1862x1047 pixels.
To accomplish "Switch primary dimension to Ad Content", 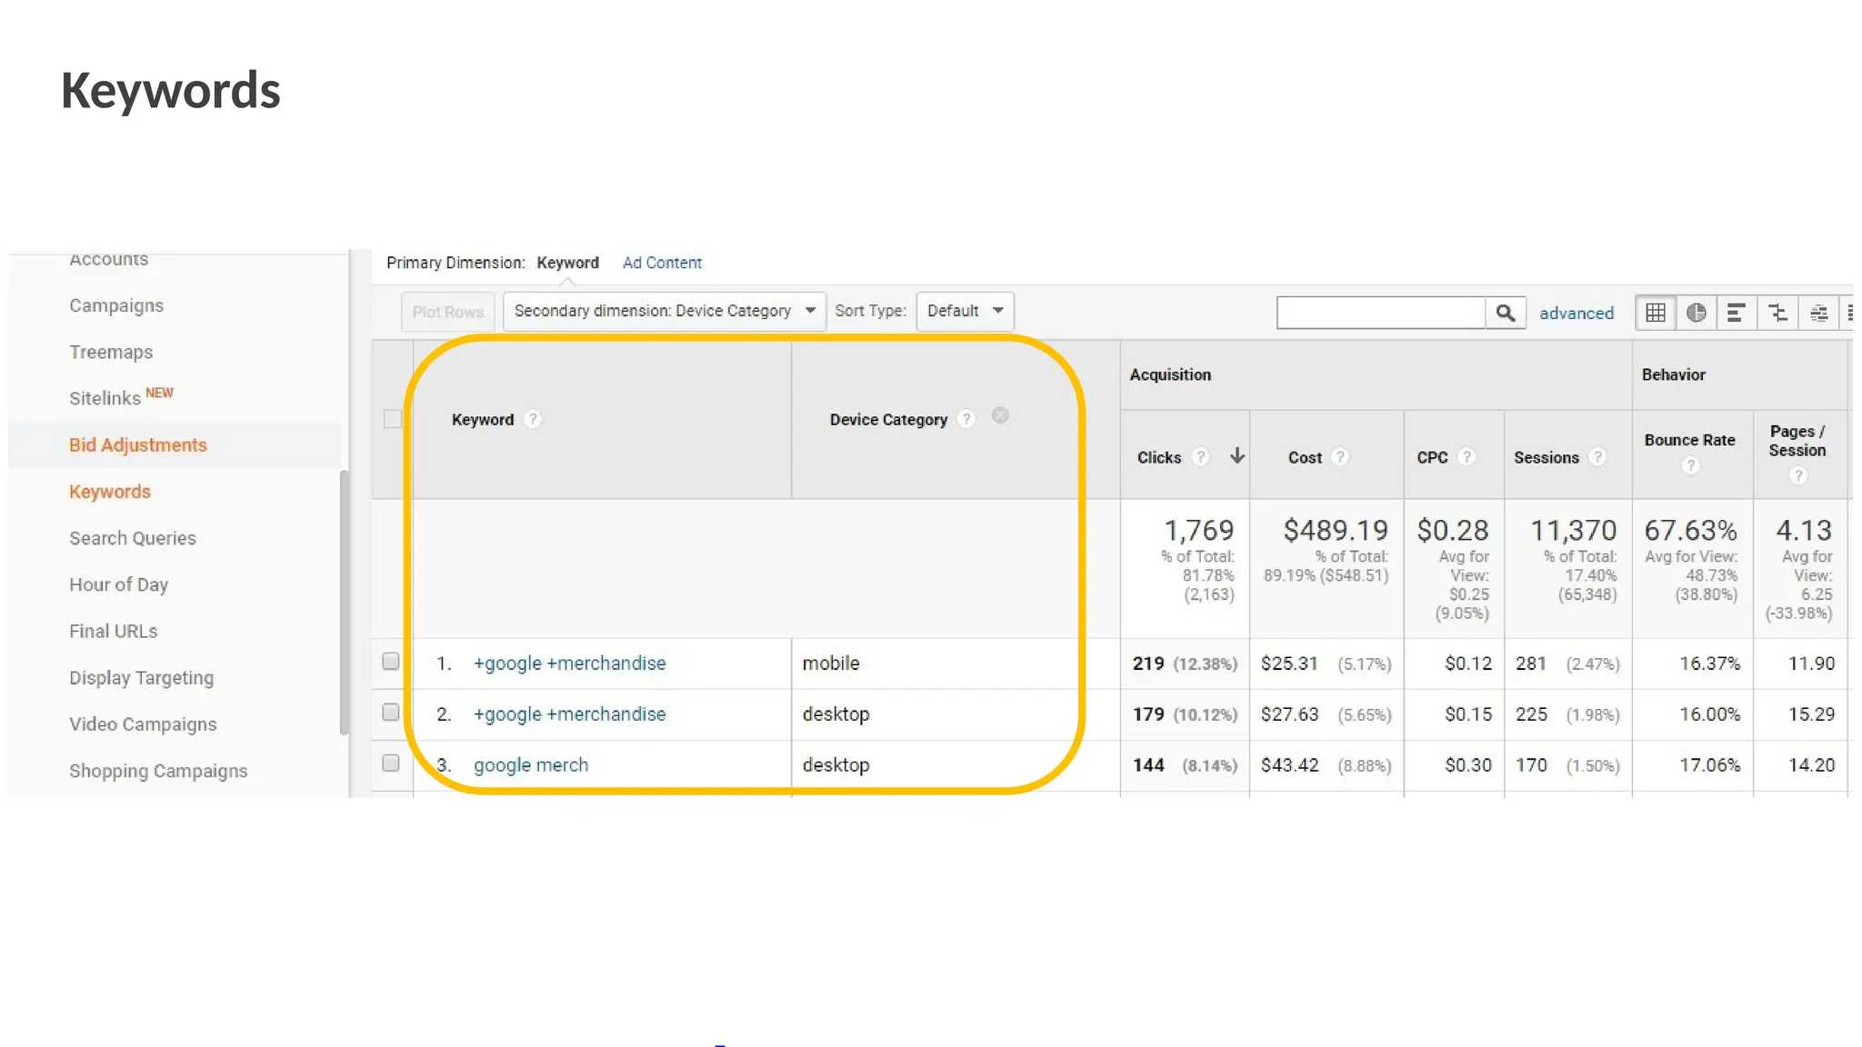I will click(x=662, y=263).
